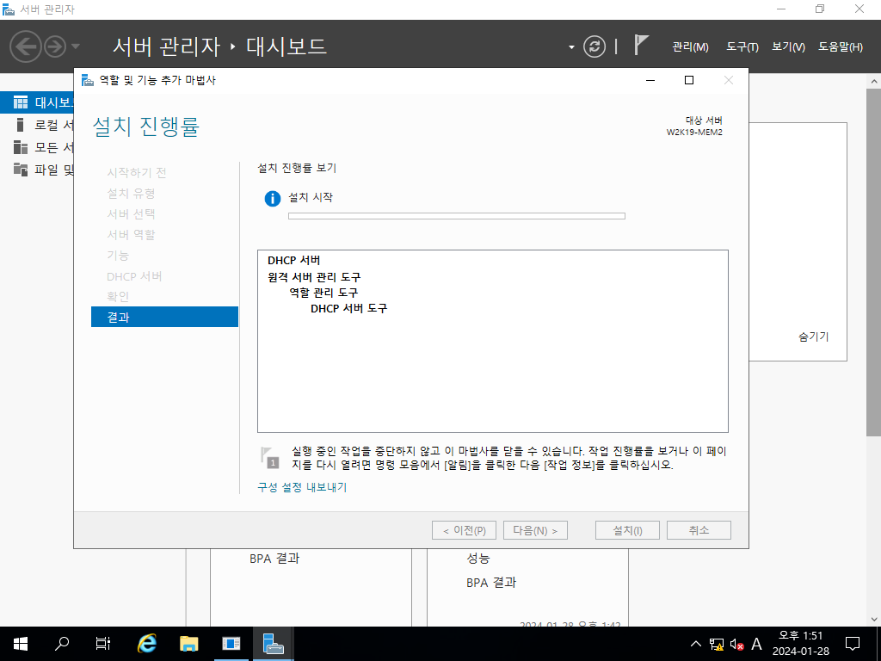This screenshot has height=661, width=881.
Task: Click the < 이전(P) button
Action: click(x=464, y=530)
